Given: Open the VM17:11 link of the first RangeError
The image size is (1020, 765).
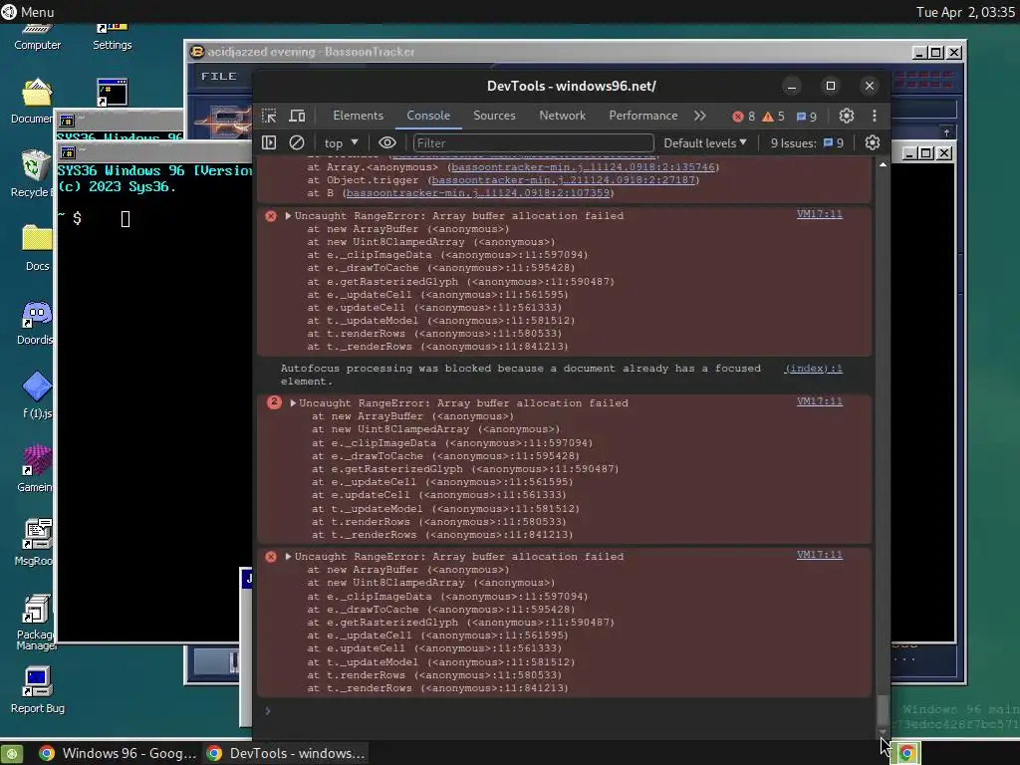Looking at the screenshot, I should [x=820, y=214].
